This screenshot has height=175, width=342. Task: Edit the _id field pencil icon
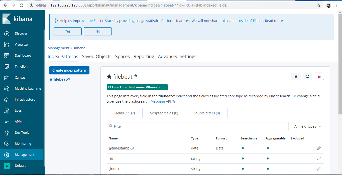[x=319, y=158]
